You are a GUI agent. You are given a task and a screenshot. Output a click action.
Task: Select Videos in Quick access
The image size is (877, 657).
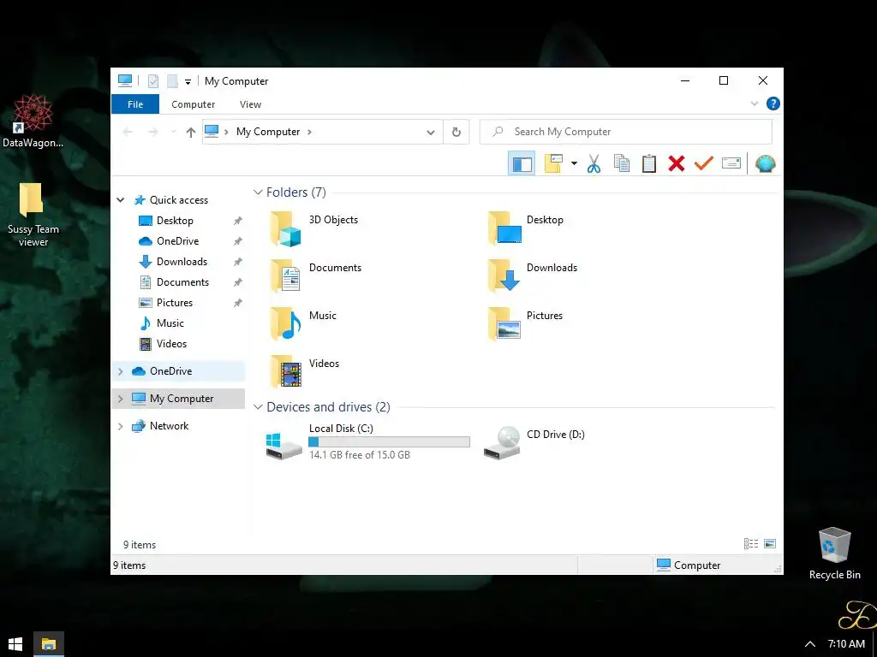[171, 344]
